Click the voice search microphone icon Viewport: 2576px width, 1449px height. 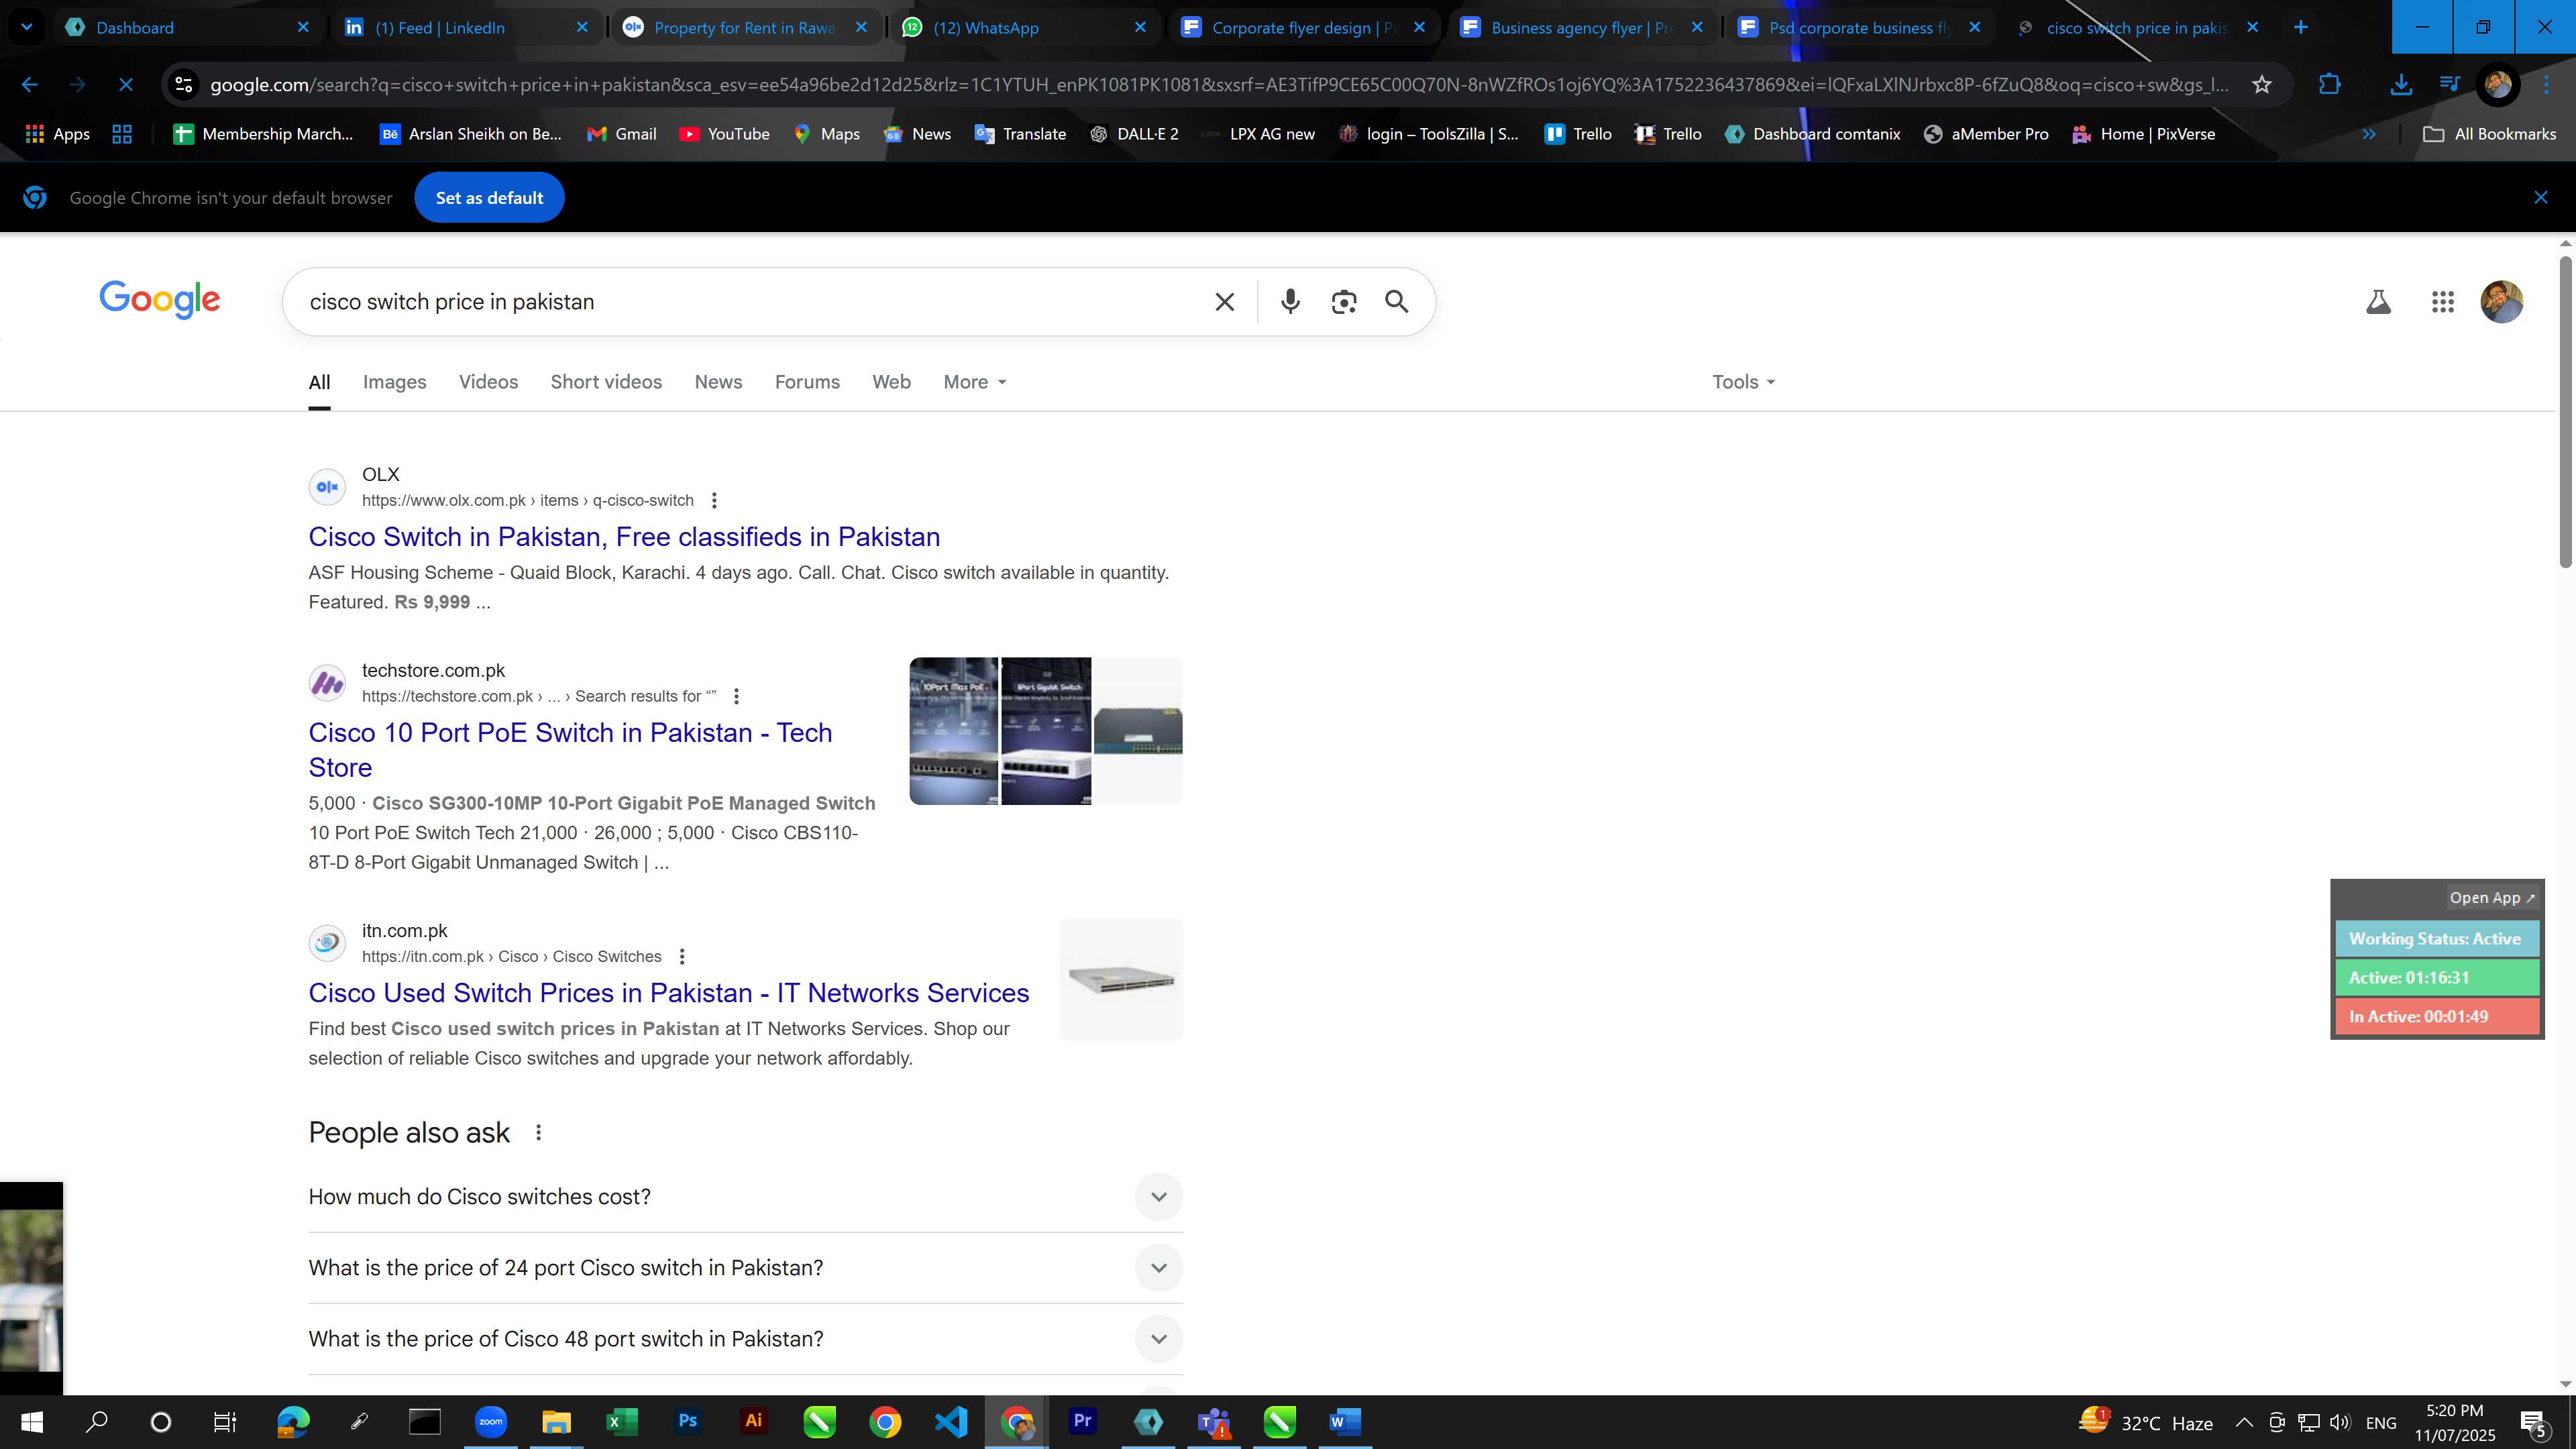coord(1290,301)
